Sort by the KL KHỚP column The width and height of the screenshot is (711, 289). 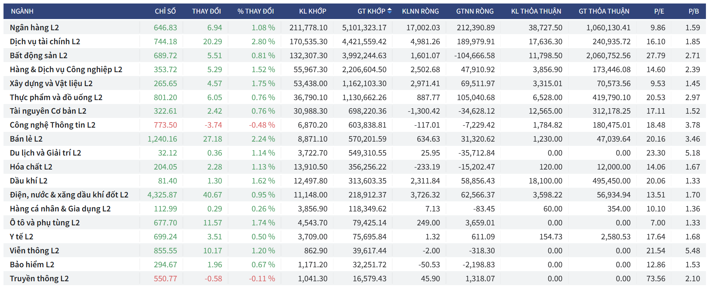pos(312,11)
